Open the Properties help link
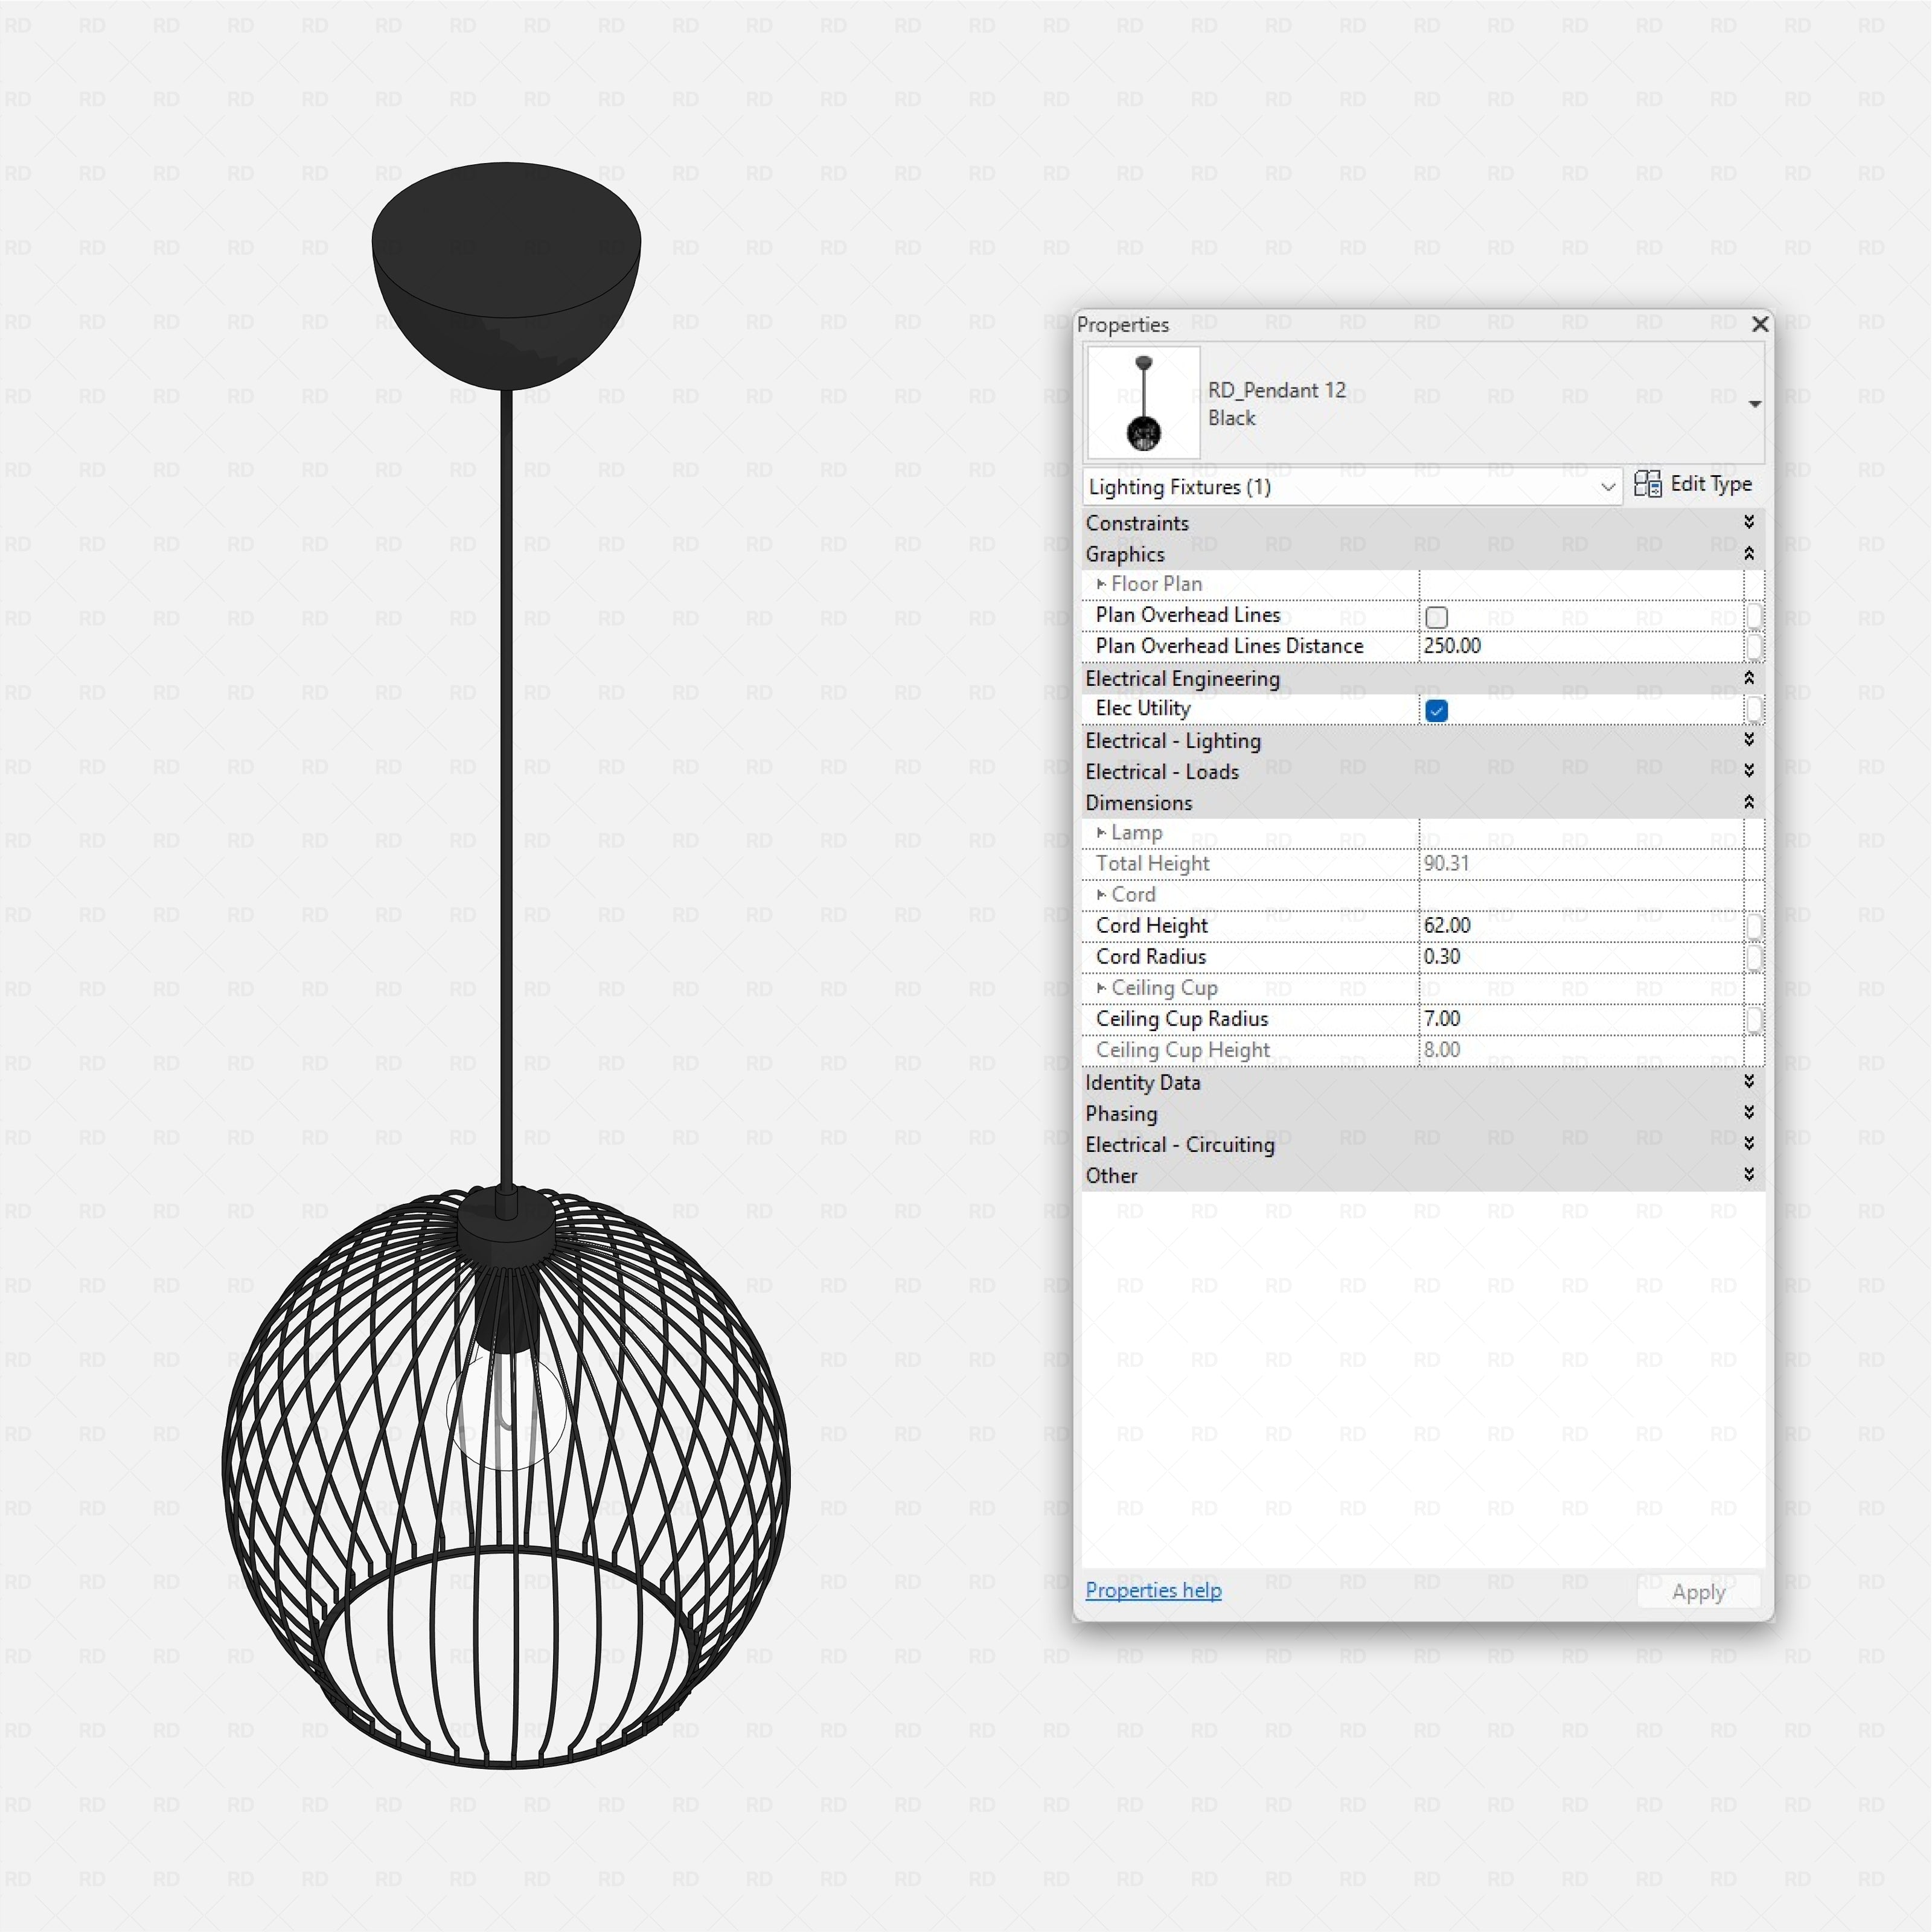 click(x=1153, y=1590)
